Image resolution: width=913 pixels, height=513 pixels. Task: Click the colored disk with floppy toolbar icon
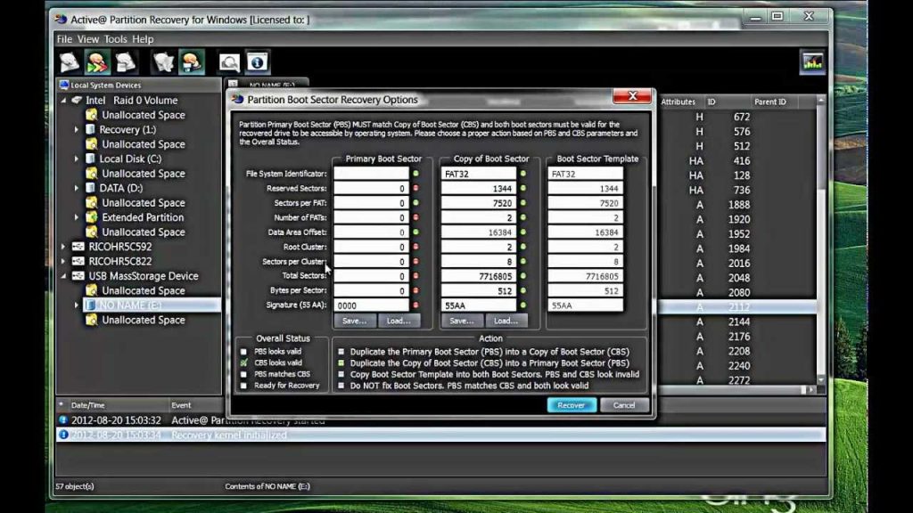click(x=192, y=62)
